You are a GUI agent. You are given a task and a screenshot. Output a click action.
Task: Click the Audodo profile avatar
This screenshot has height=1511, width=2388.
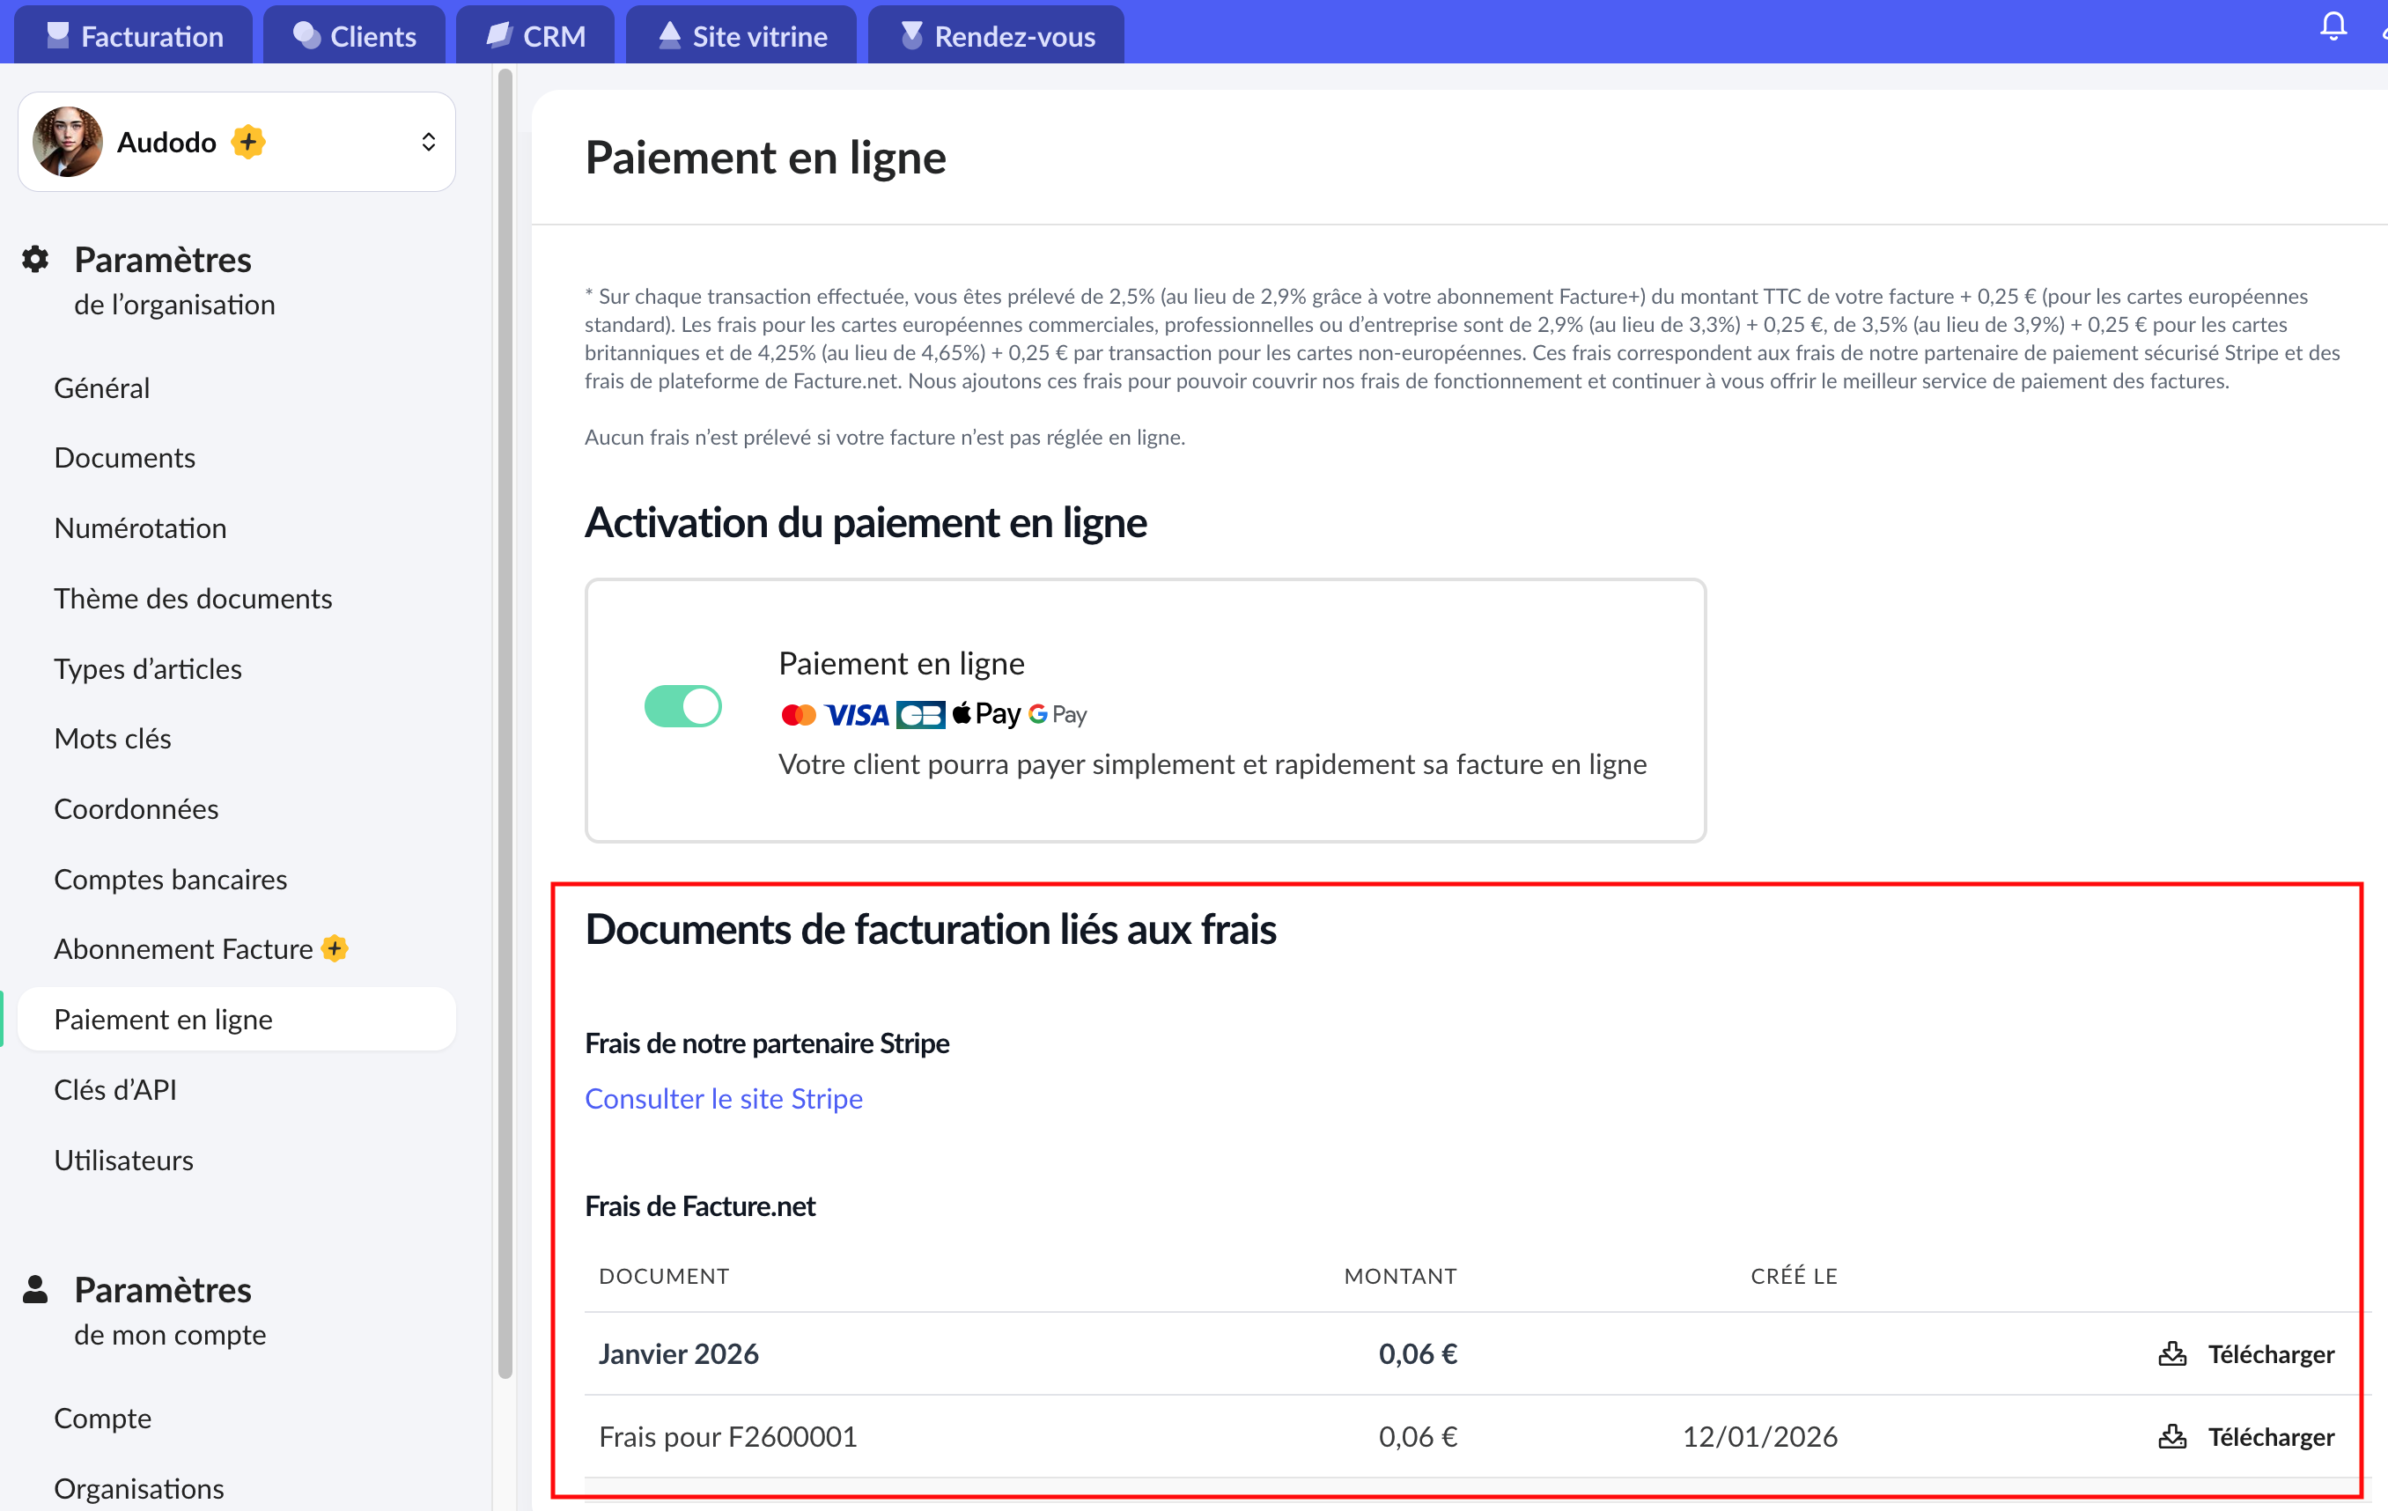68,142
